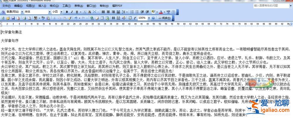293x118 pixels.
Task: Align text right
Action: tap(113, 12)
